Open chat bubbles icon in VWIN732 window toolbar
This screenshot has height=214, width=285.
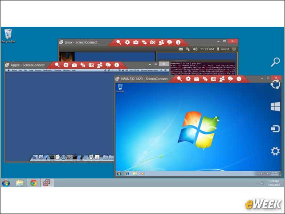(x=231, y=79)
